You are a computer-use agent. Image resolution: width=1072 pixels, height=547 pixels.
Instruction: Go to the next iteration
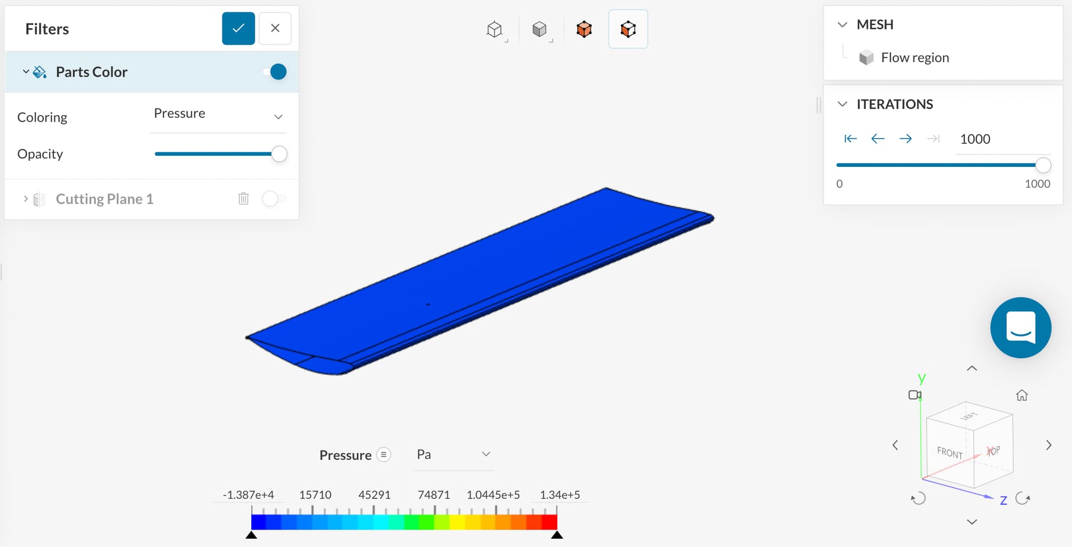coord(906,138)
